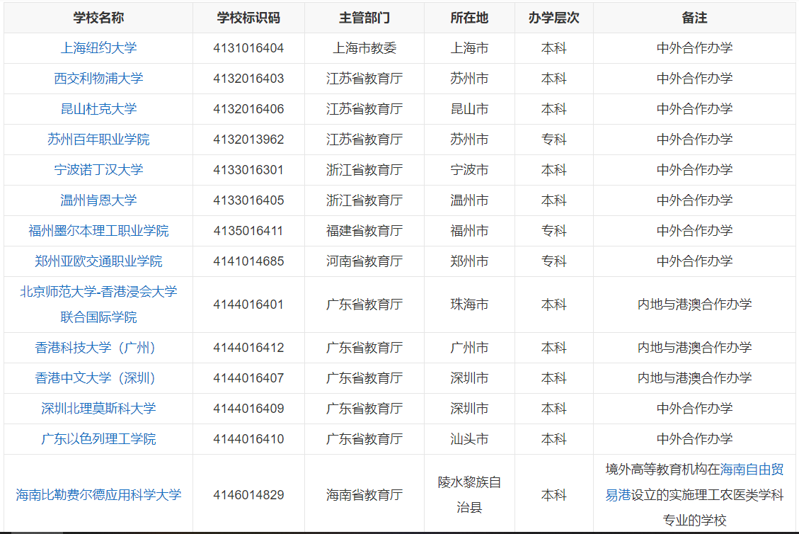This screenshot has width=799, height=534.
Task: Select the code 4144016409
Action: (248, 409)
